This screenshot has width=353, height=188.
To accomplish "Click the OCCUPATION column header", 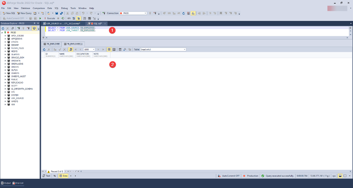I will 83,54.
